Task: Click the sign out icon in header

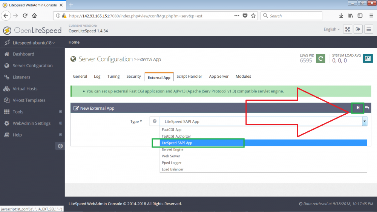Action: pyautogui.click(x=358, y=29)
